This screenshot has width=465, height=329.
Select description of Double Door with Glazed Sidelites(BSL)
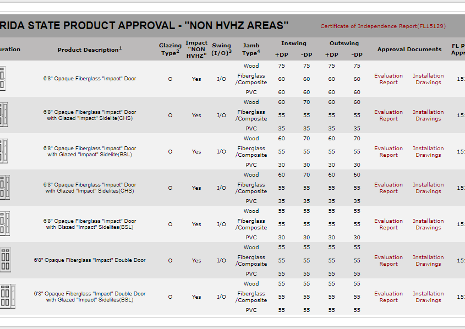coord(90,297)
